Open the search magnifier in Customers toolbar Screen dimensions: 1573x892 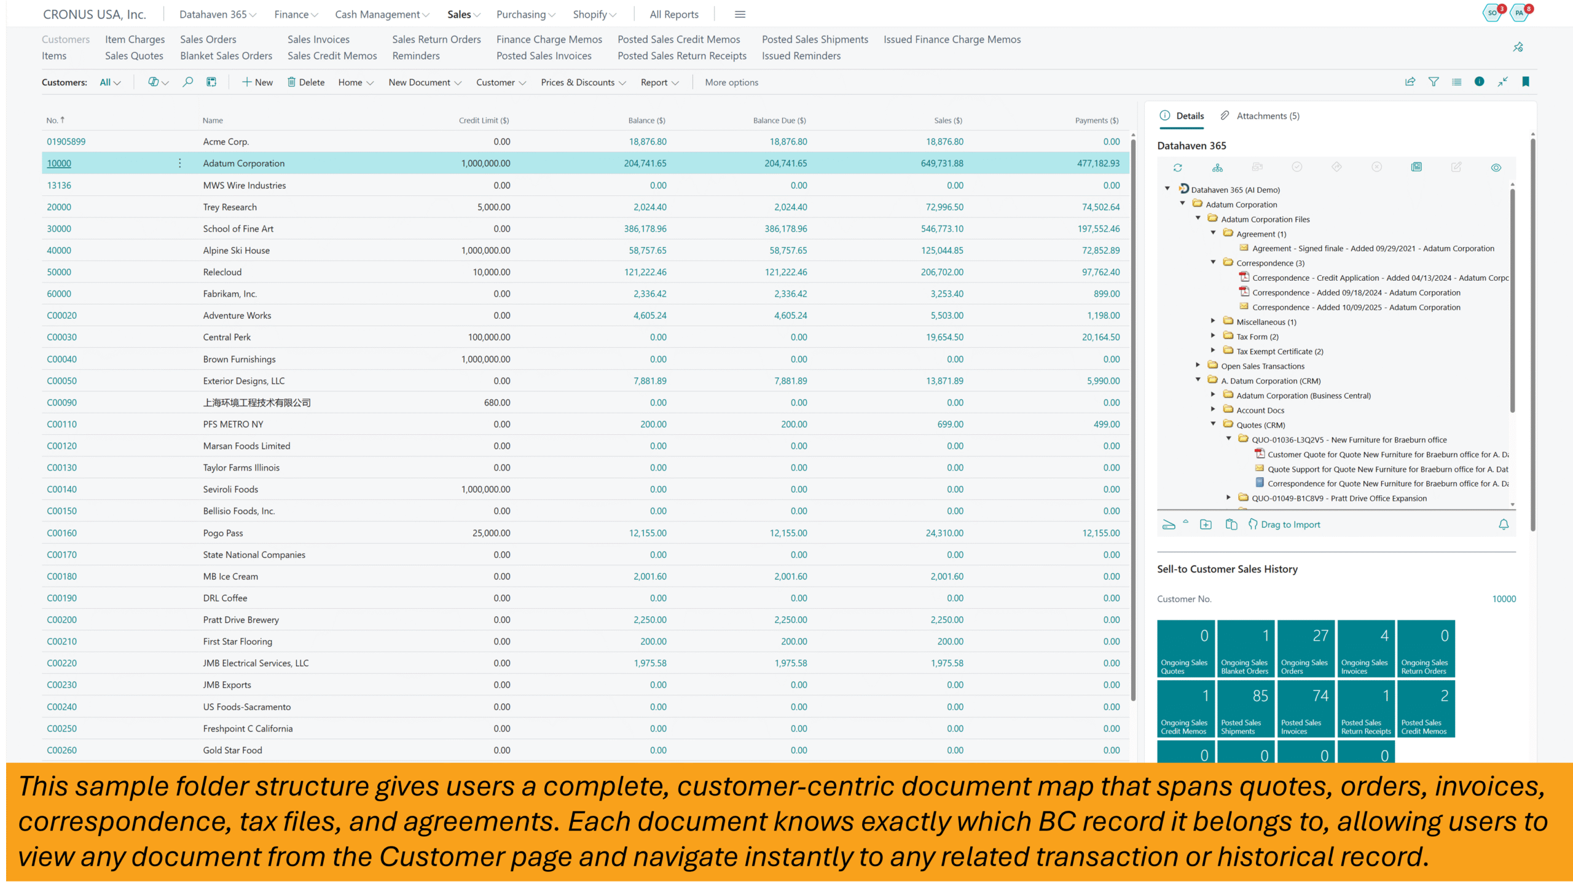coord(187,82)
